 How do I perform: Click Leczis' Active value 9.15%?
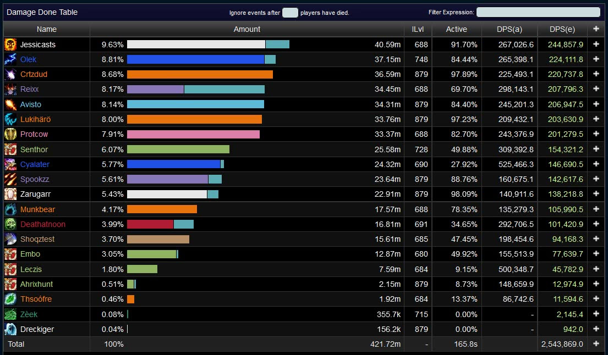[x=465, y=269]
